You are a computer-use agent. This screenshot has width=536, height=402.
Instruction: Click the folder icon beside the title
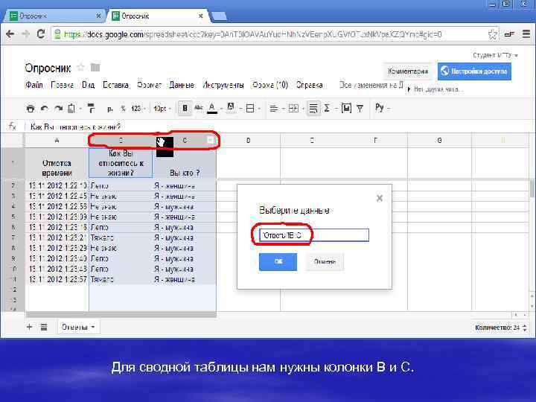[95, 67]
